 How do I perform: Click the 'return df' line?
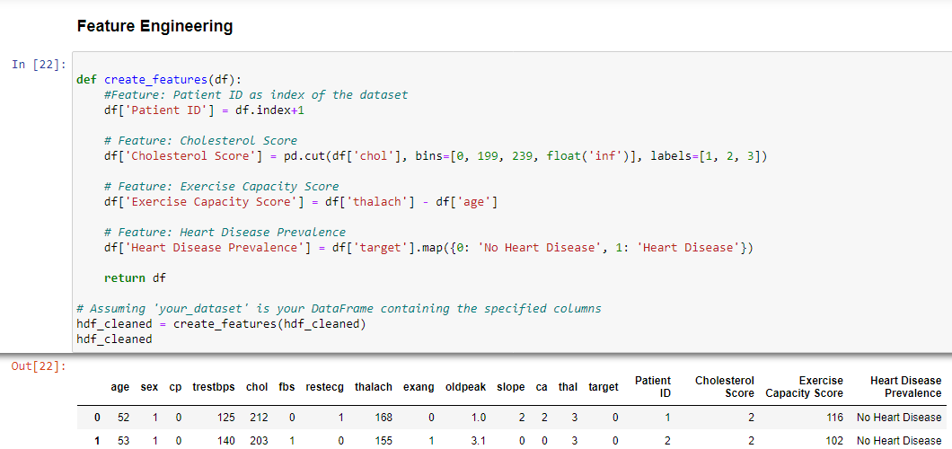click(x=135, y=277)
